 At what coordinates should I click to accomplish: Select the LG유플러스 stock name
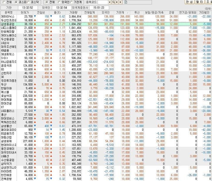(8, 111)
